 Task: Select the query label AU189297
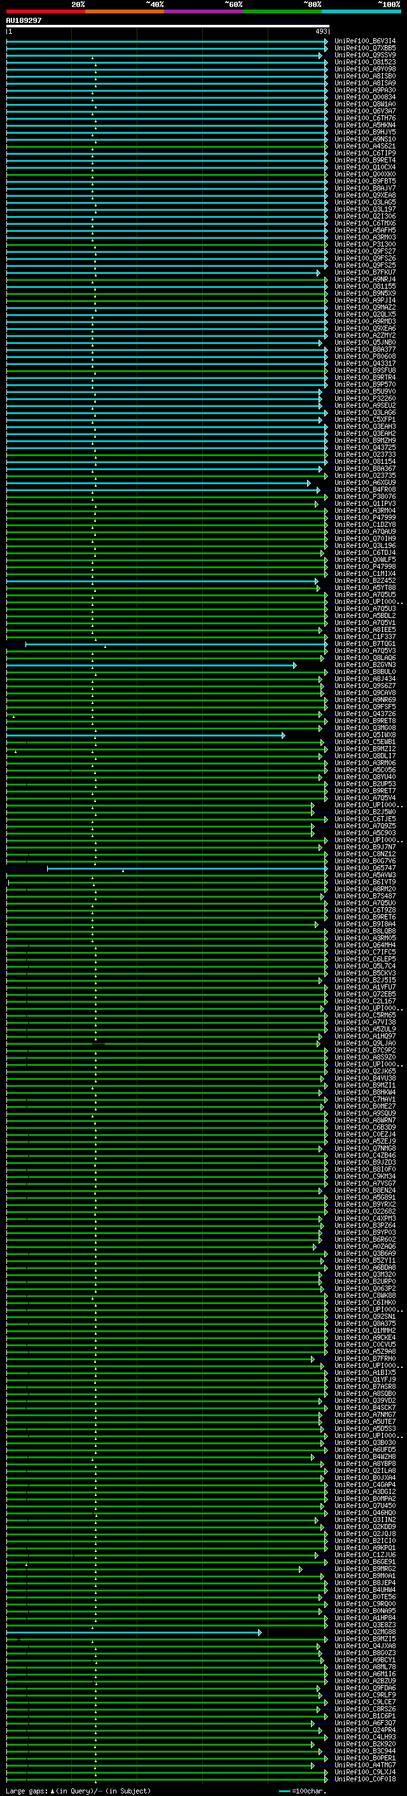pos(24,21)
